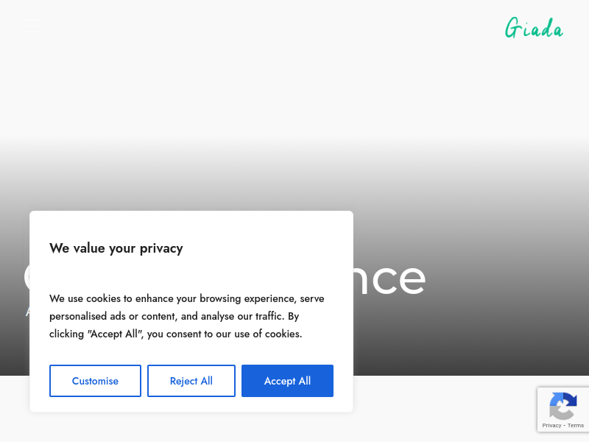This screenshot has height=442, width=589.
Task: Click the gray arrow of the reCAPTCHA badge
Action: coord(561,413)
